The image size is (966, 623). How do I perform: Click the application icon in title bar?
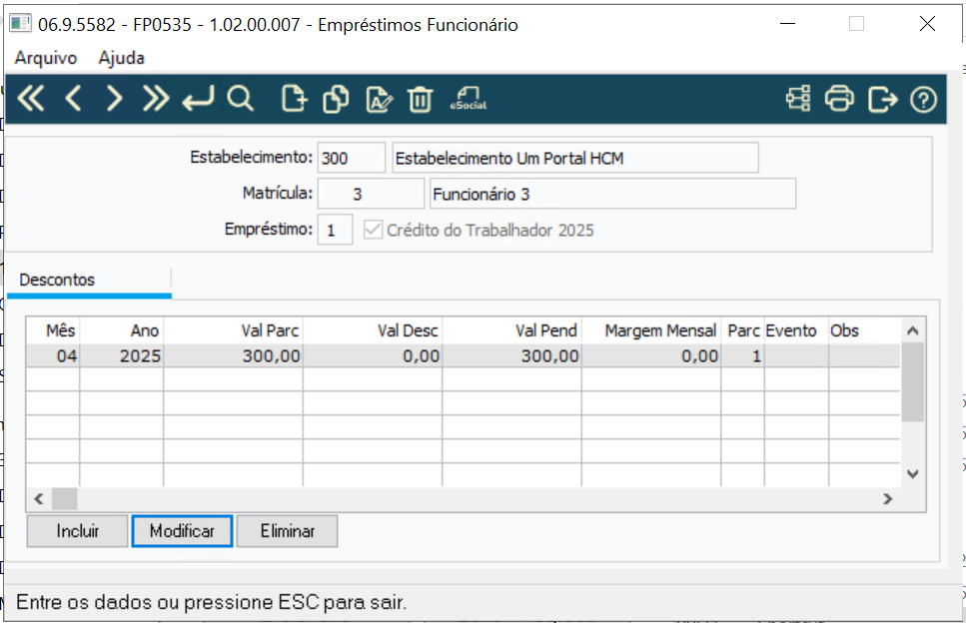[x=20, y=23]
